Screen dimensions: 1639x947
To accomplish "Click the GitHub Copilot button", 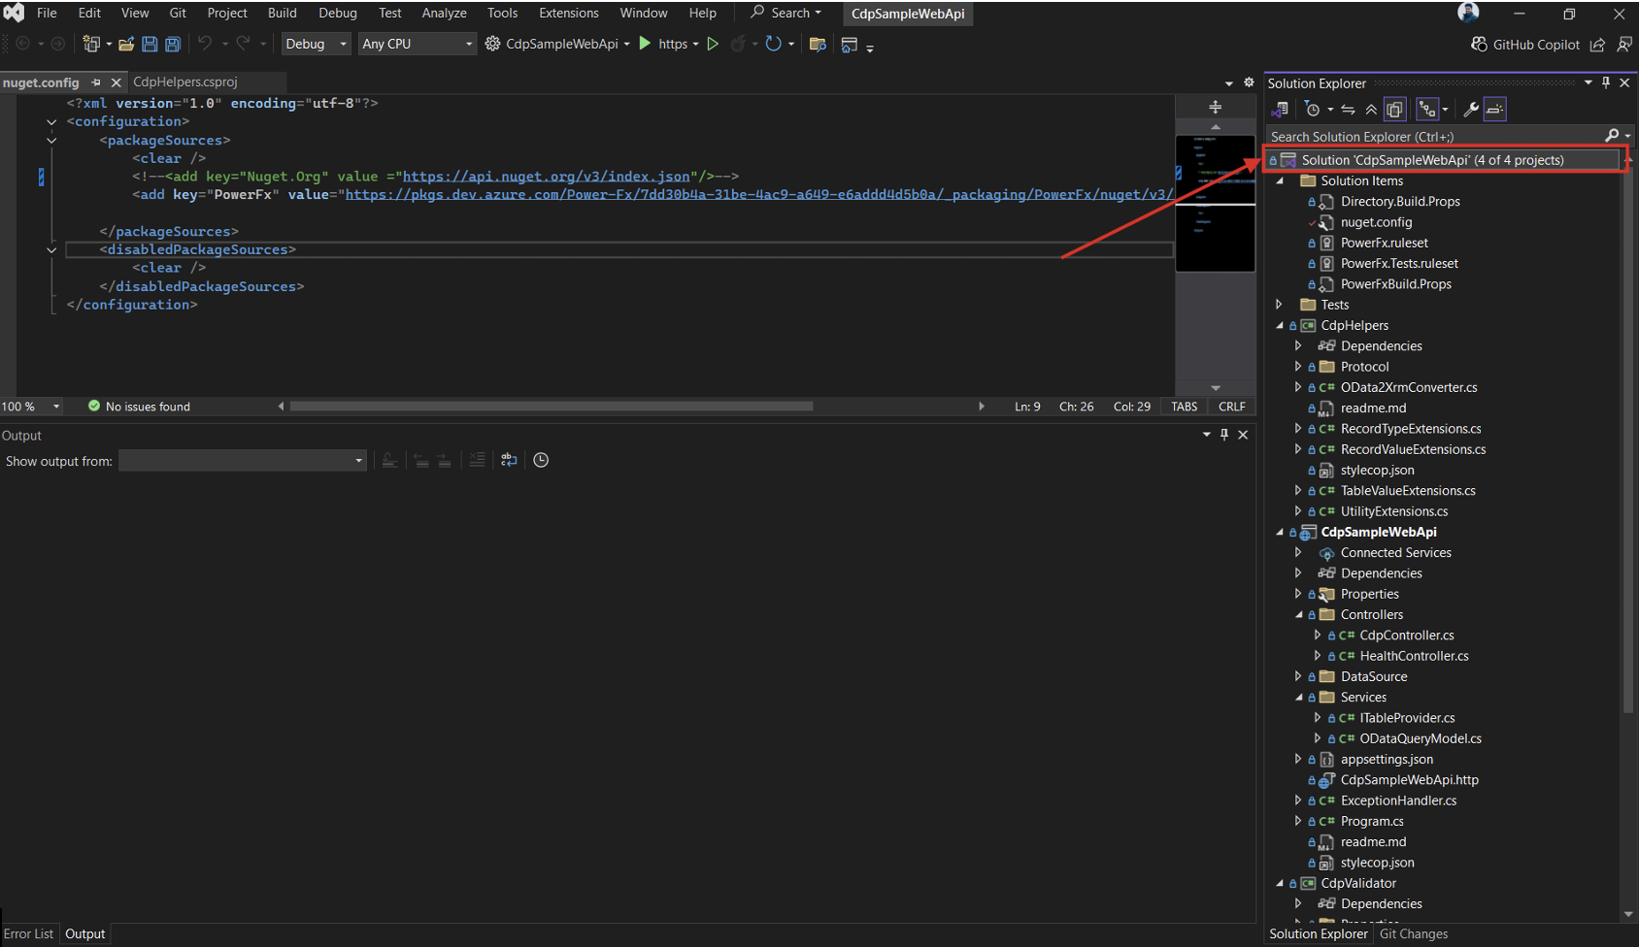I will point(1525,45).
